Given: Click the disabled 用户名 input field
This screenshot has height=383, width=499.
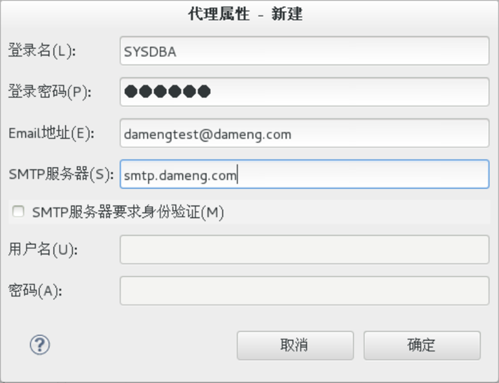Looking at the screenshot, I should click(x=304, y=249).
